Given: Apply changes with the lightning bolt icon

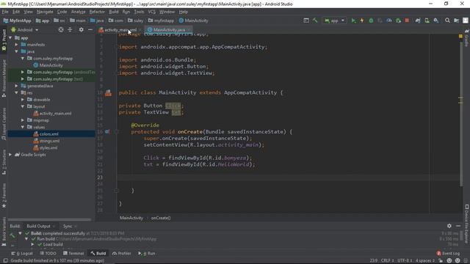Looking at the screenshot, I should tap(362, 21).
